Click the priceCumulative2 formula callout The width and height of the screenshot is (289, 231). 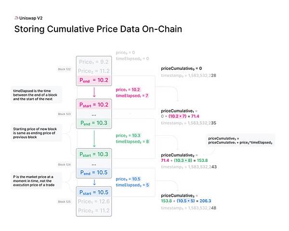pyautogui.click(x=240, y=141)
